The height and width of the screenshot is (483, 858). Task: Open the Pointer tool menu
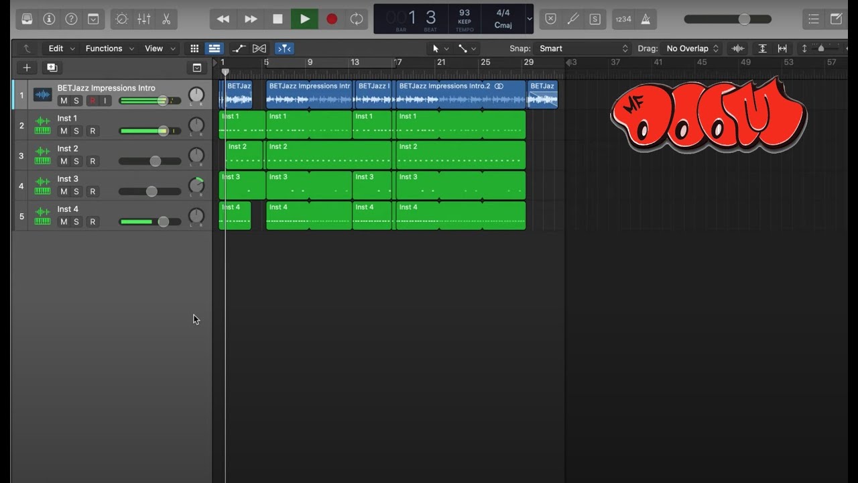(440, 48)
